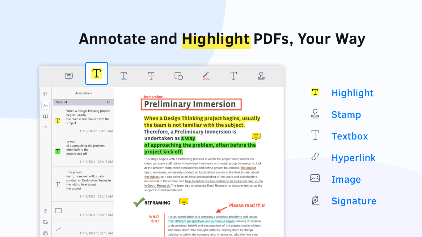This screenshot has height=237, width=422.
Task: Click the yellow highlight annotation icon in list
Action: [x=57, y=121]
